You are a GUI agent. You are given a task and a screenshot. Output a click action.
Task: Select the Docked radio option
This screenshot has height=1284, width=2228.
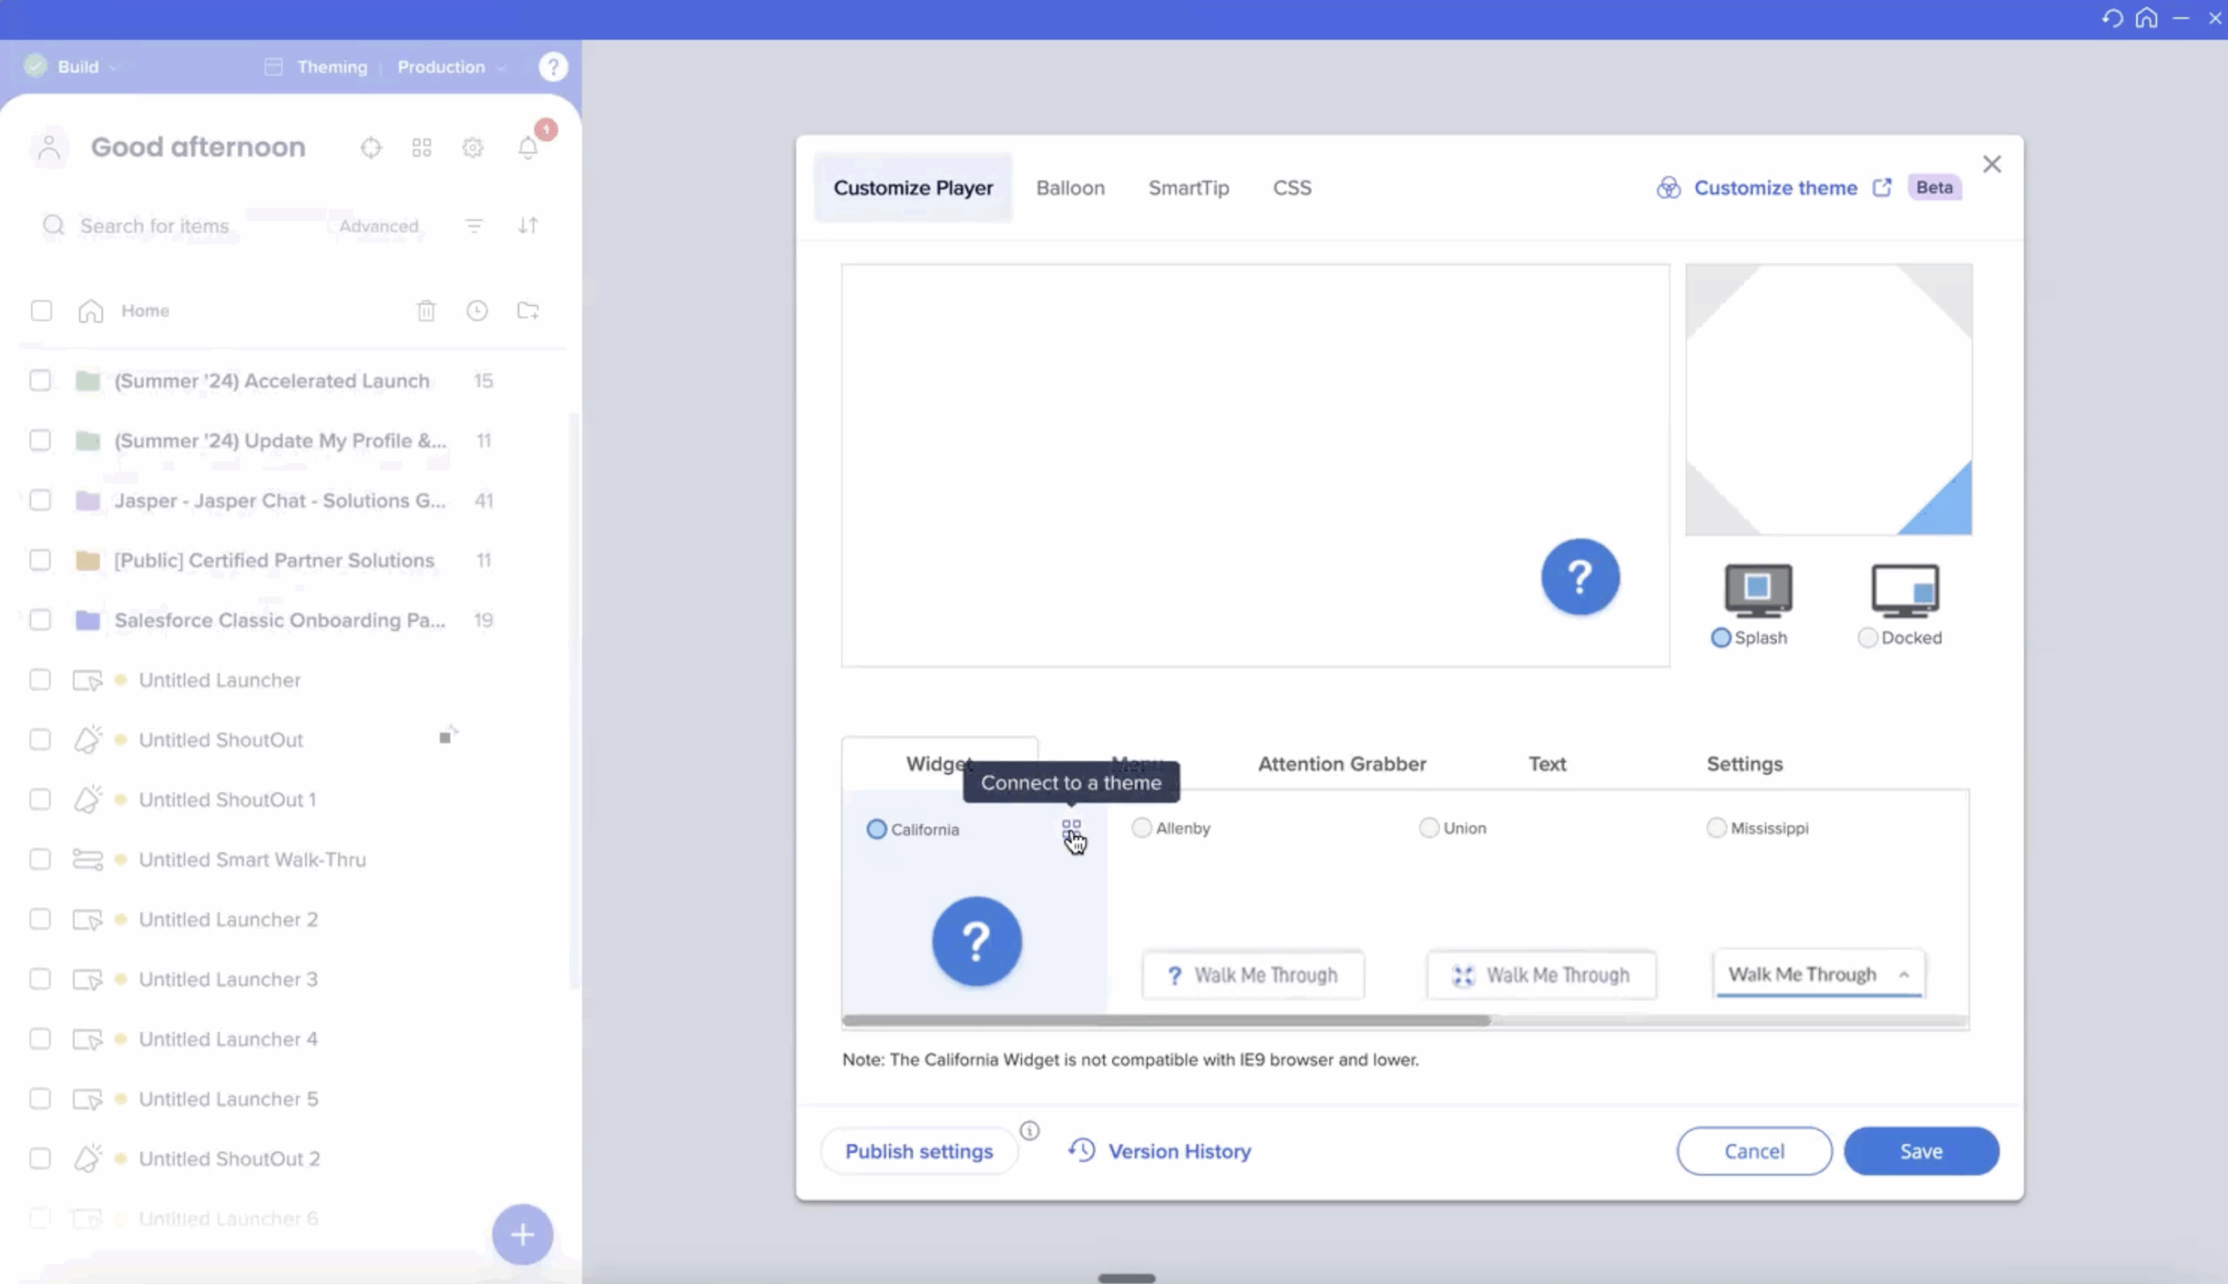pyautogui.click(x=1867, y=638)
